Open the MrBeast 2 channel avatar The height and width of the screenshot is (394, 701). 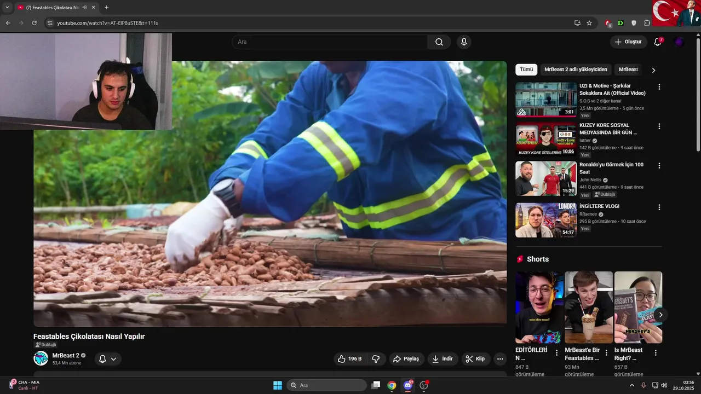(41, 358)
